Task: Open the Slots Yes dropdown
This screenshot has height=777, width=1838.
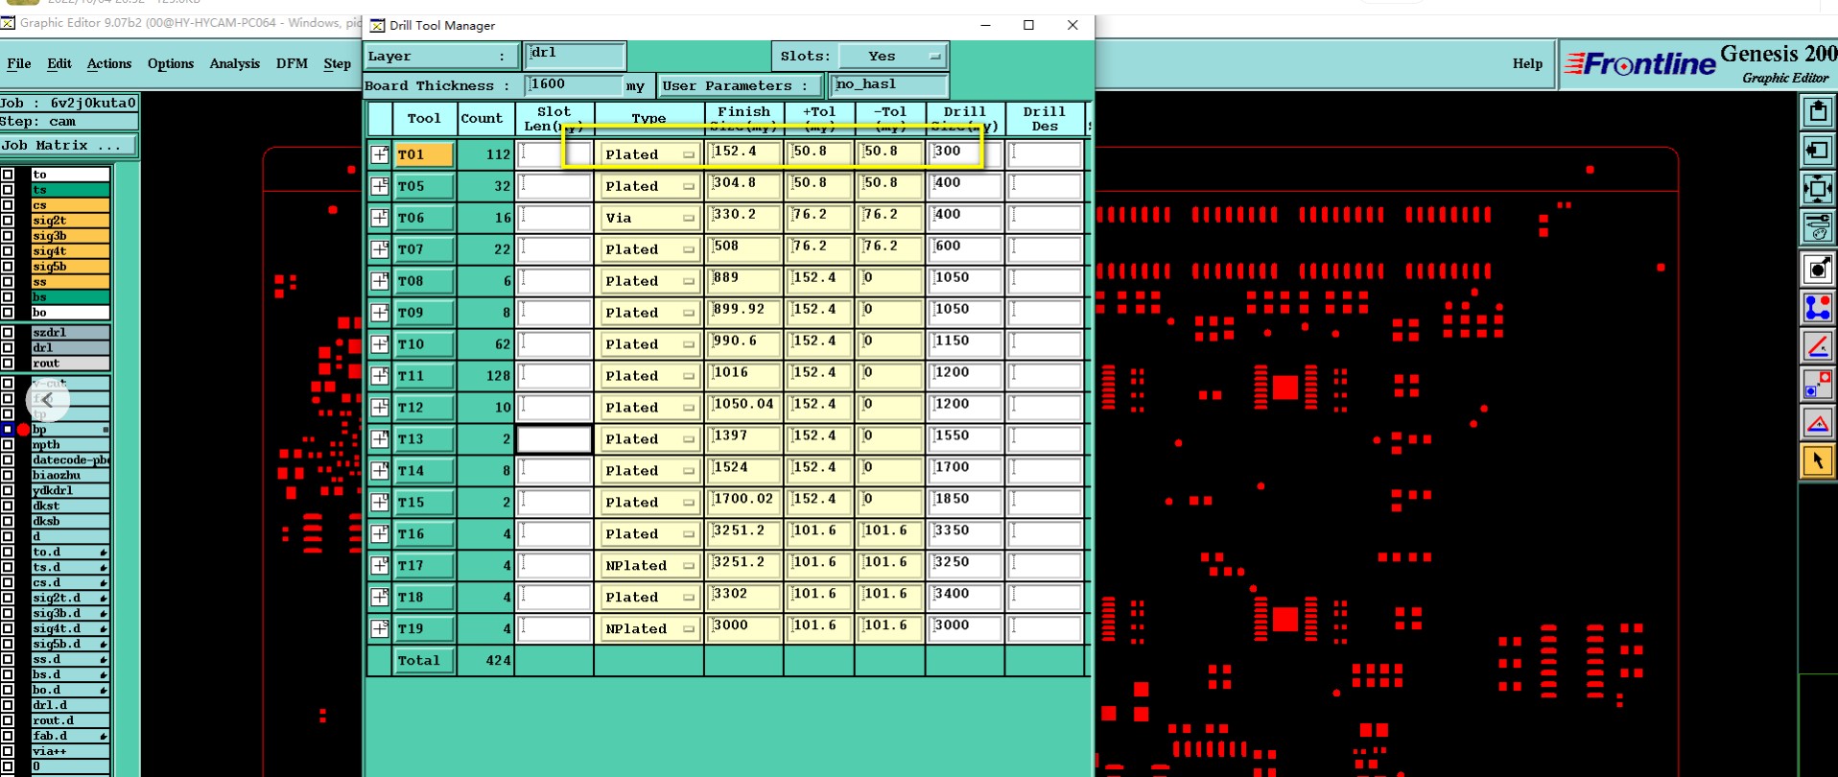Action: pos(892,57)
